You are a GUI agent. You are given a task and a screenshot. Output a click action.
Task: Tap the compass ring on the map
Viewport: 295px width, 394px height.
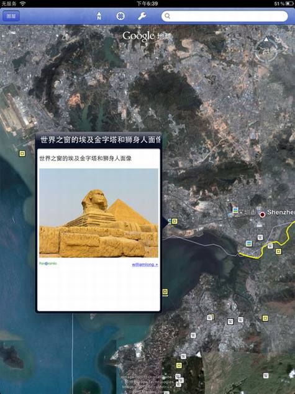pos(266,49)
